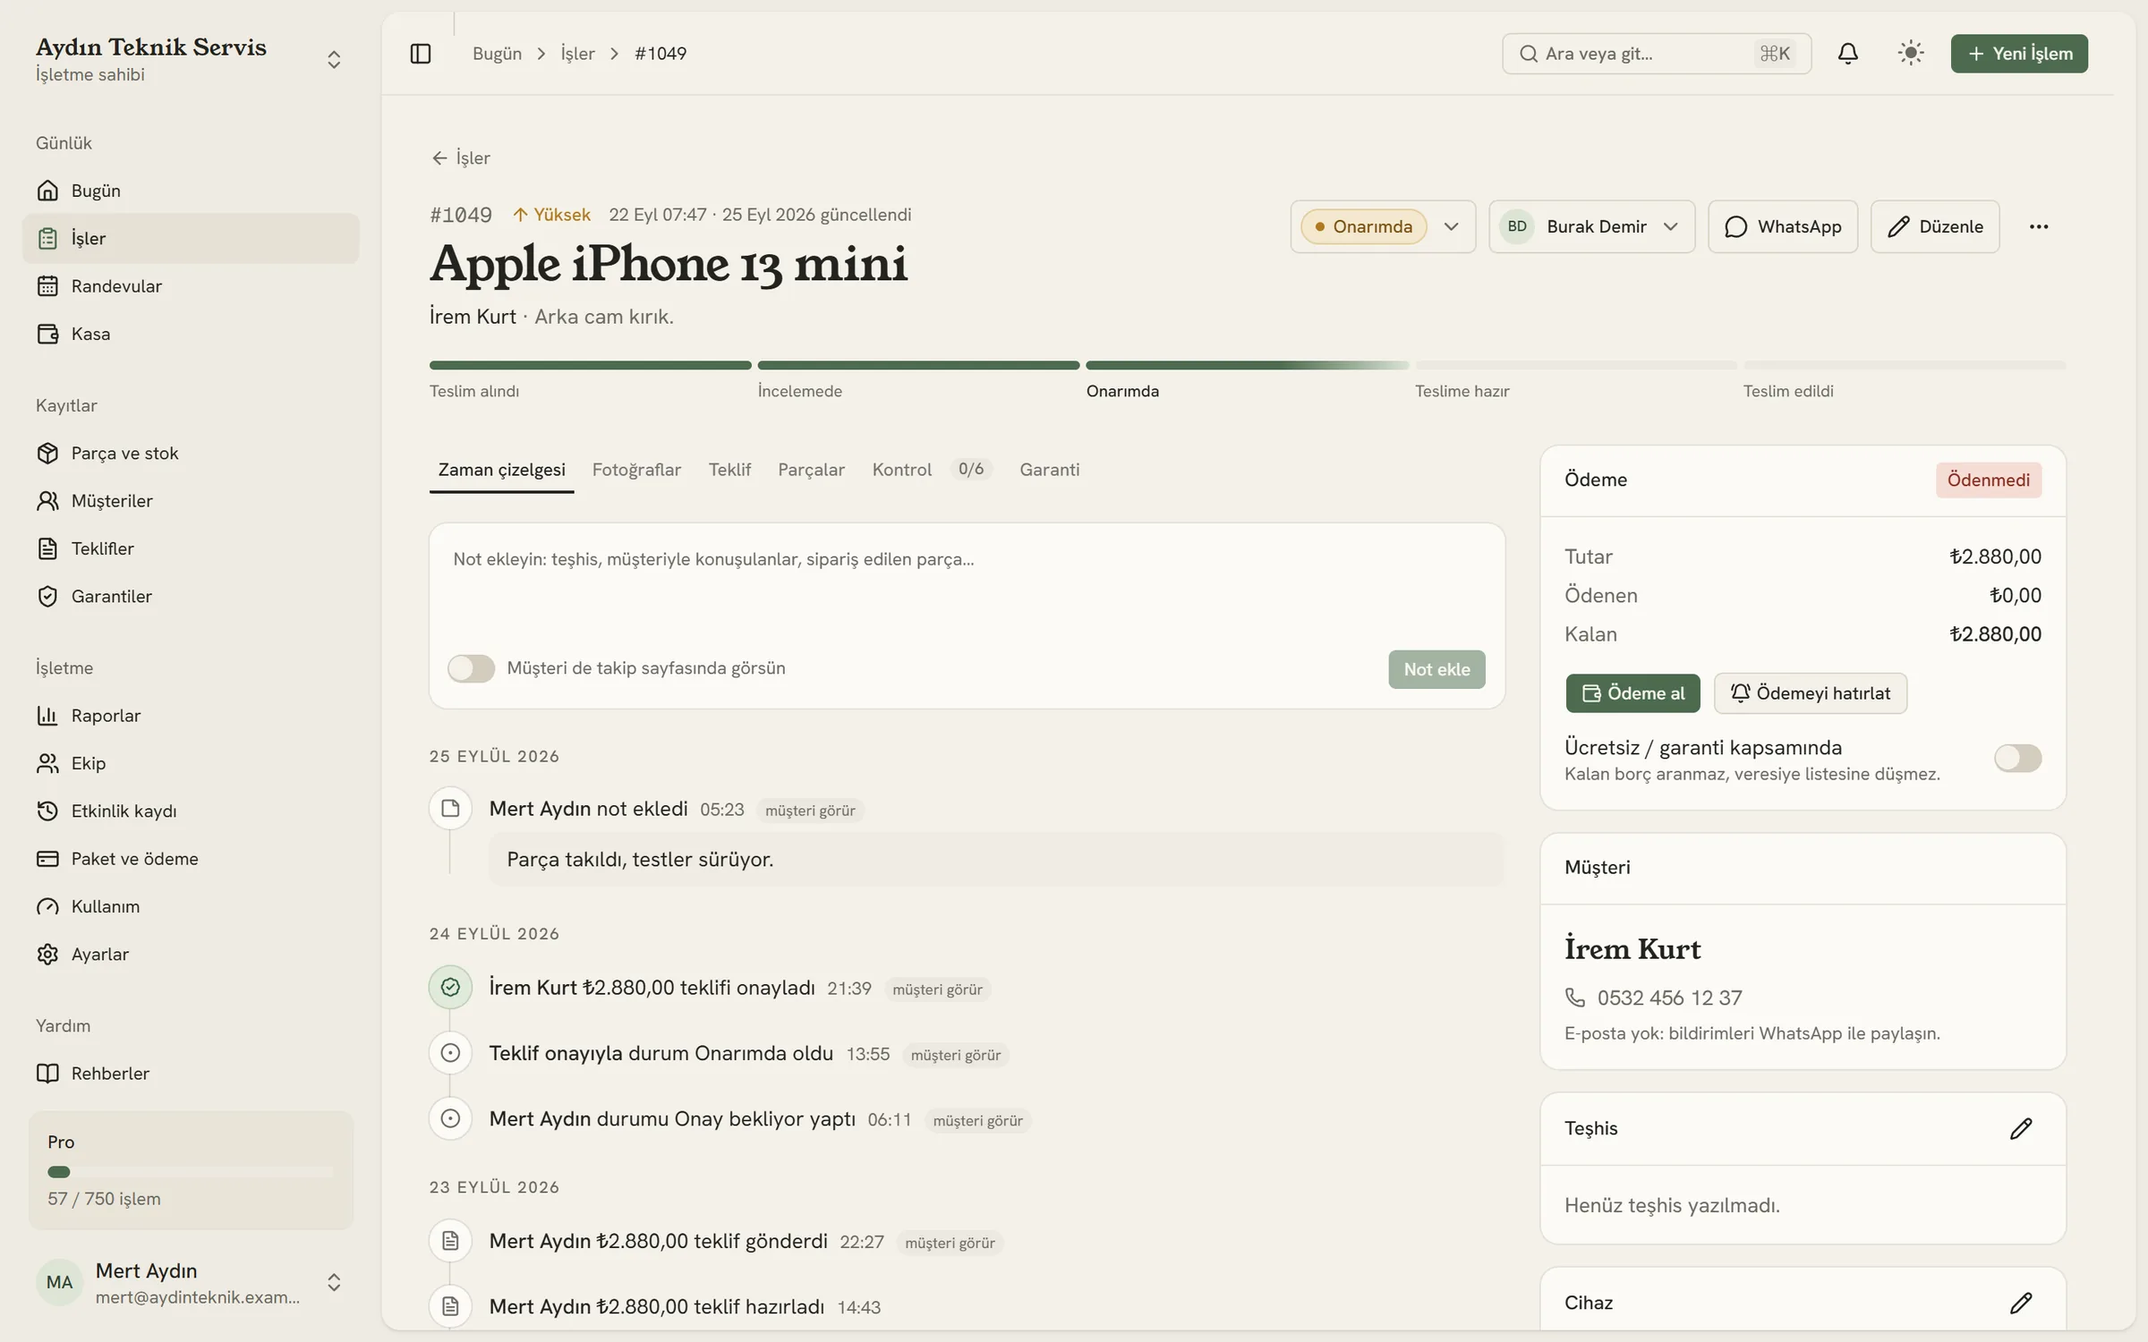Open Ayarlar settings
The width and height of the screenshot is (2148, 1342).
coord(191,954)
